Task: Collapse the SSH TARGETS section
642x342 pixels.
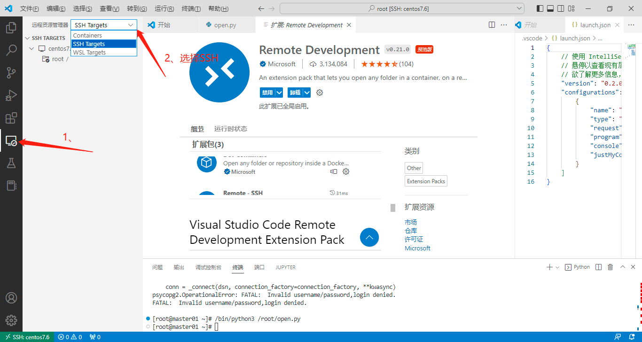Action: coord(27,38)
